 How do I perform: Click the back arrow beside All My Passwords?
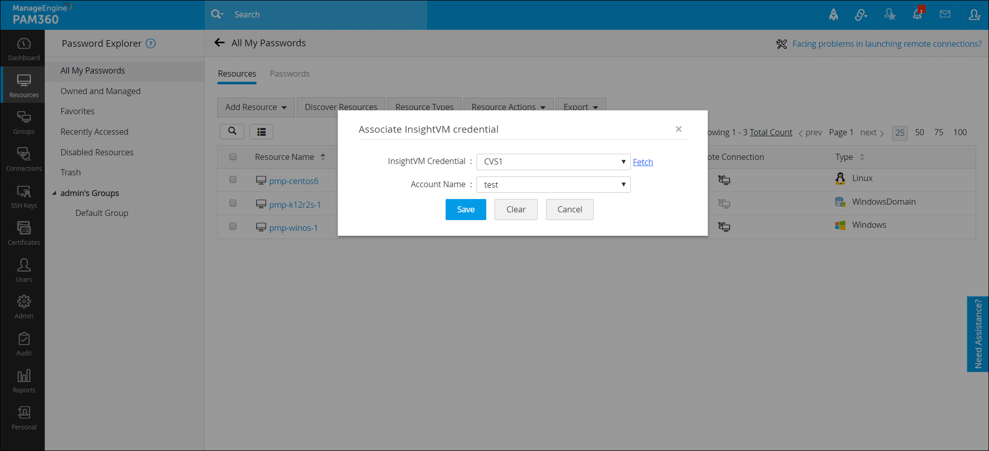point(220,43)
